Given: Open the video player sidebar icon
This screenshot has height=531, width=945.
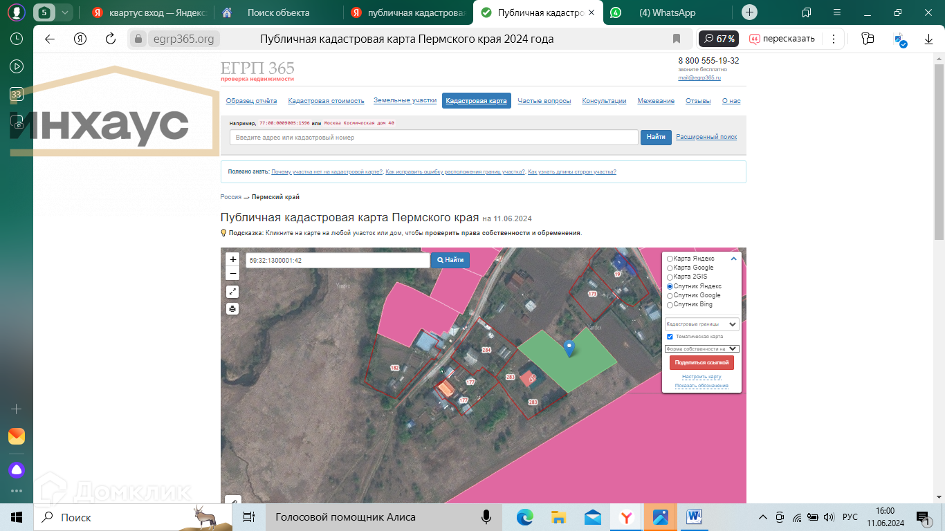Looking at the screenshot, I should (x=17, y=66).
